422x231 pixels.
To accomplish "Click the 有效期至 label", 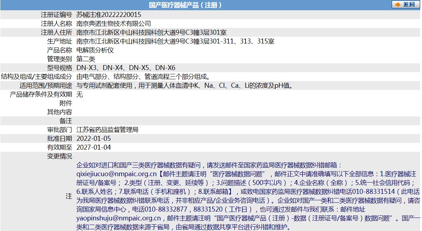I will (60, 148).
